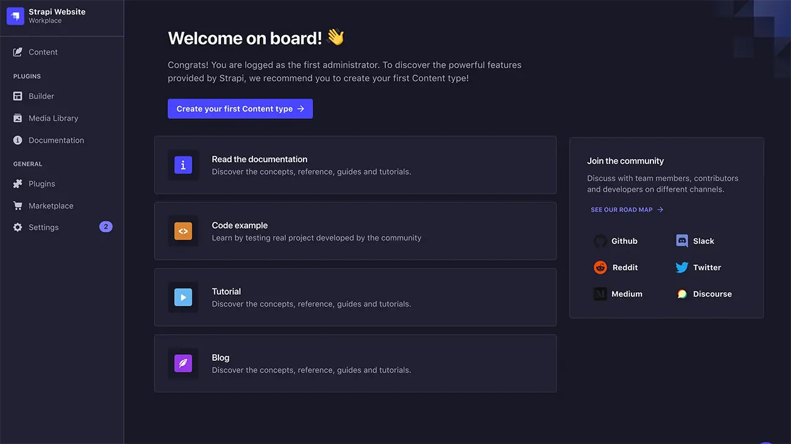Viewport: 791px width, 444px height.
Task: Open the Read the documentation card
Action: [355, 165]
